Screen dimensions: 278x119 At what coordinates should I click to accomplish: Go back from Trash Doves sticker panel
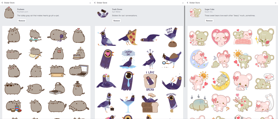(x=95, y=3)
